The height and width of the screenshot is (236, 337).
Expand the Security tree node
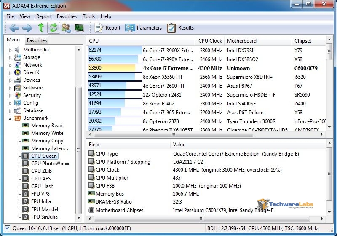(11, 95)
